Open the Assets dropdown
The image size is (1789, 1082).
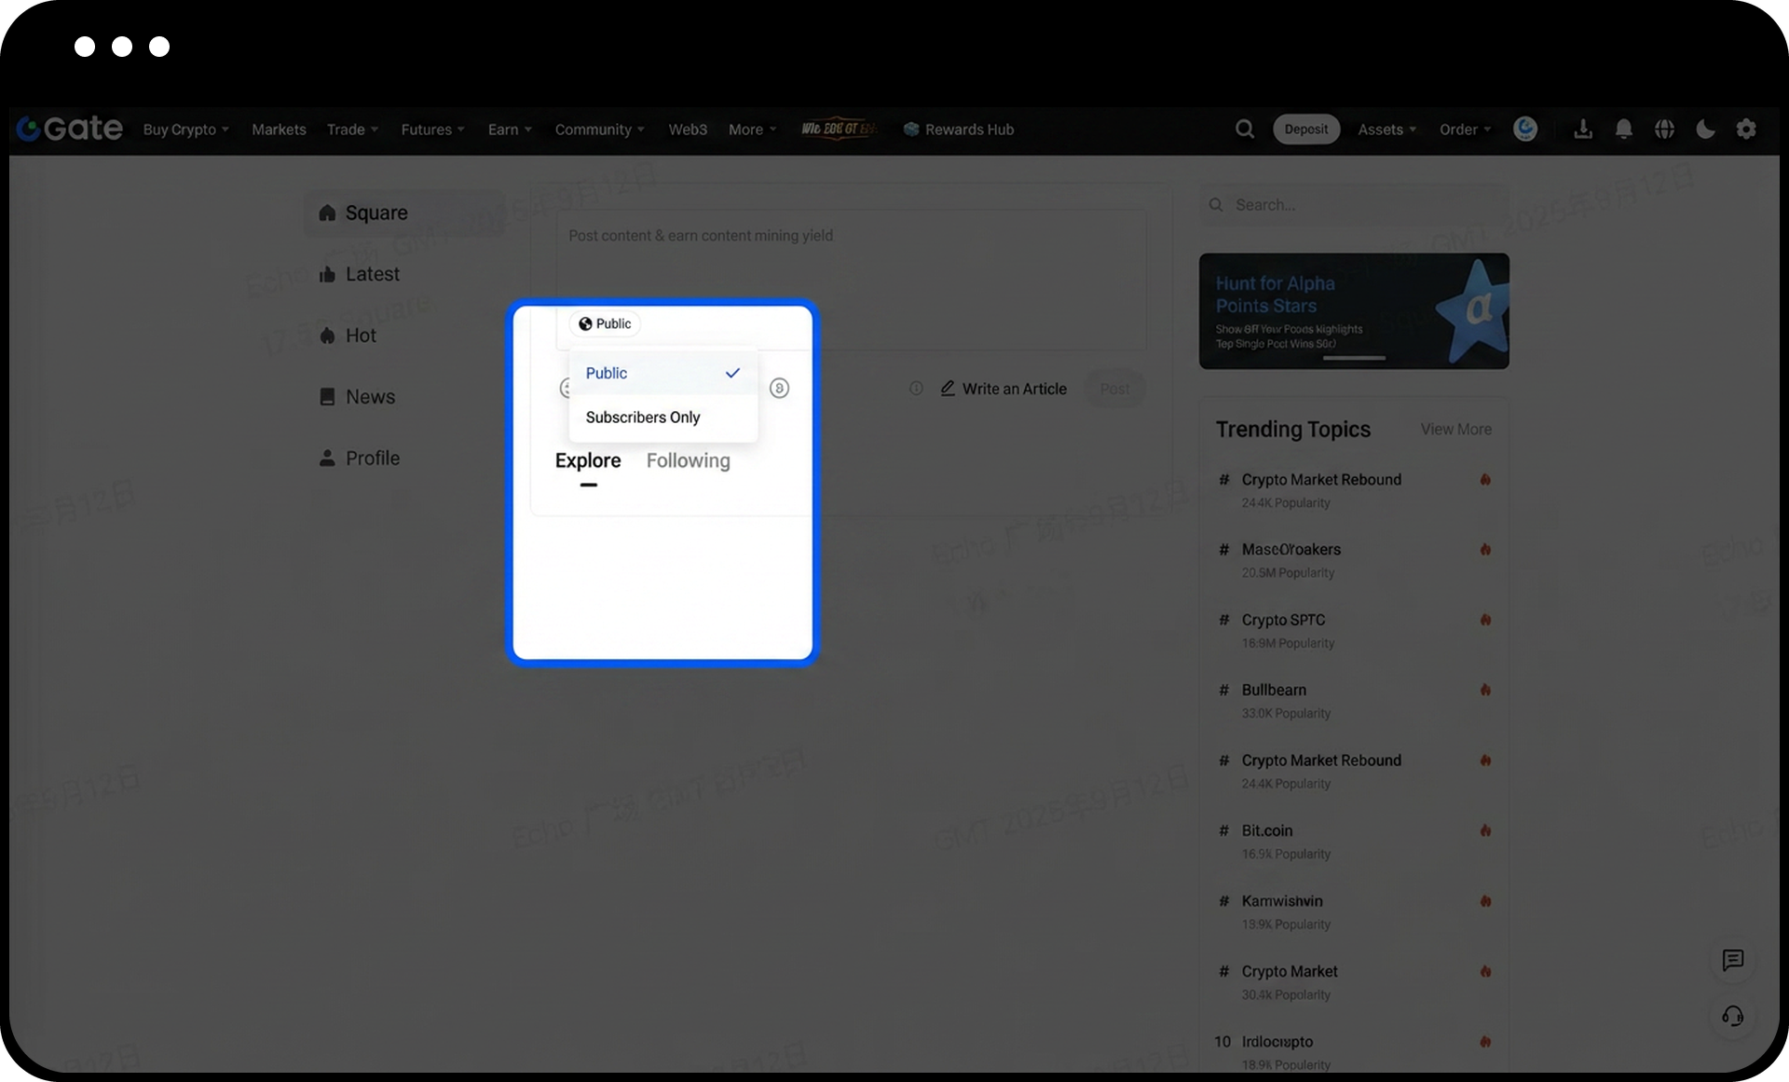(x=1386, y=130)
